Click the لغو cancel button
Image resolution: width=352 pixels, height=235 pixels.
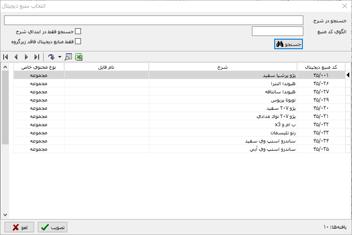(19, 227)
